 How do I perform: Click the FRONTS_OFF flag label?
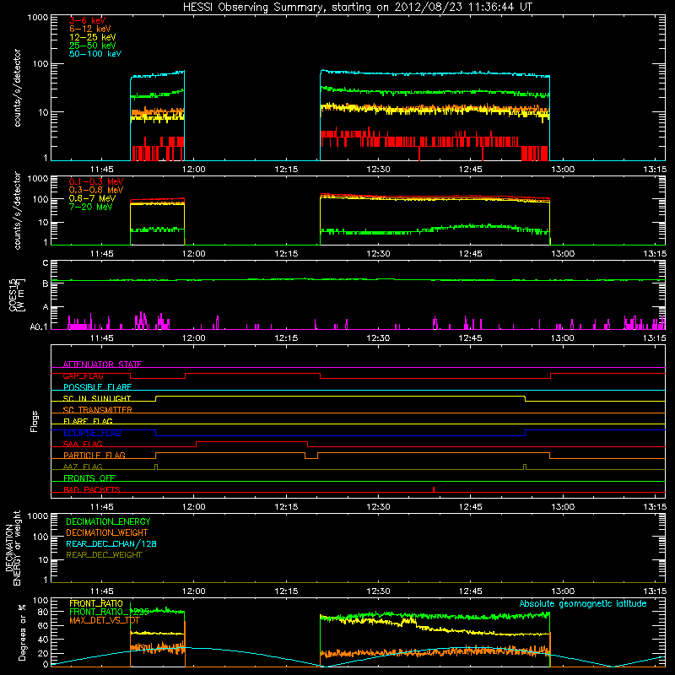pos(89,478)
